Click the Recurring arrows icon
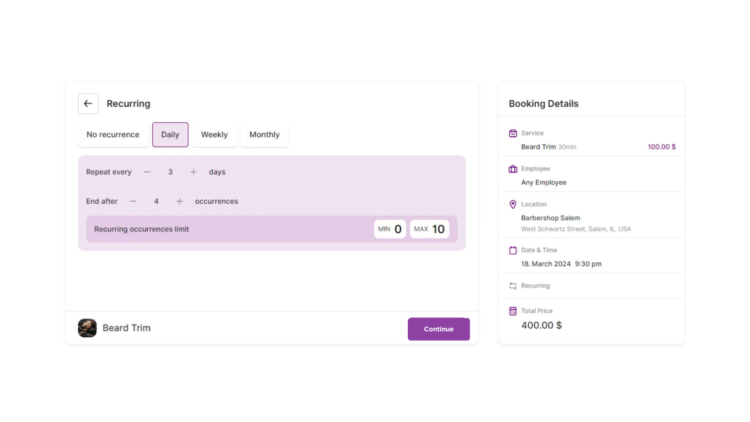 pos(513,286)
